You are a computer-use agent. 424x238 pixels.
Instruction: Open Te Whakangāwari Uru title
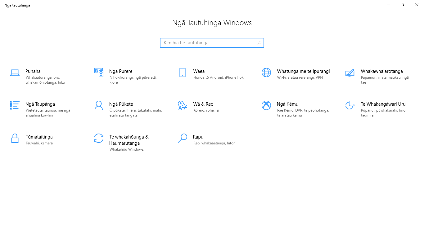click(x=383, y=104)
